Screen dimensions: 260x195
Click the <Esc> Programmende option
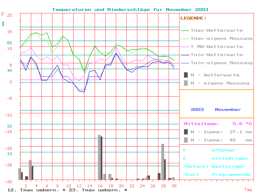point(217,174)
